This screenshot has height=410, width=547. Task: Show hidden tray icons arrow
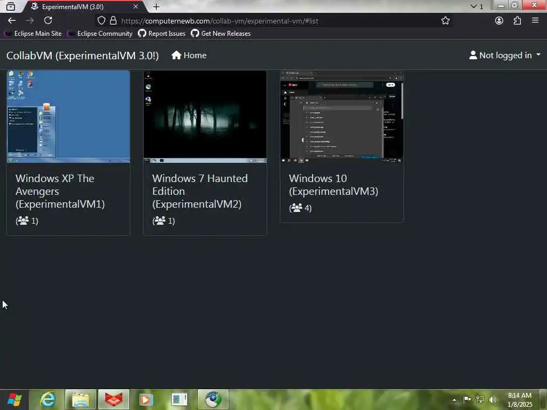coord(454,399)
